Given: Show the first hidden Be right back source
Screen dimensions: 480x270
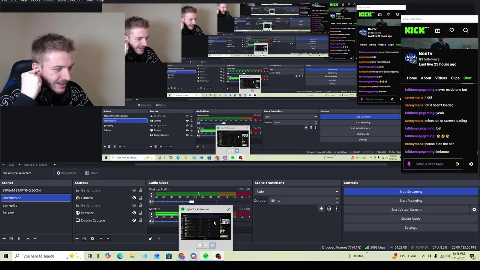Looking at the screenshot, I should coord(134,190).
